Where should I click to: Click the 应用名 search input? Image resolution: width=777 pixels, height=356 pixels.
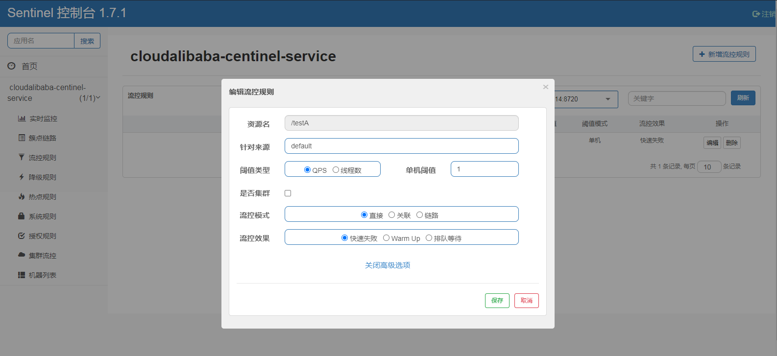(41, 41)
